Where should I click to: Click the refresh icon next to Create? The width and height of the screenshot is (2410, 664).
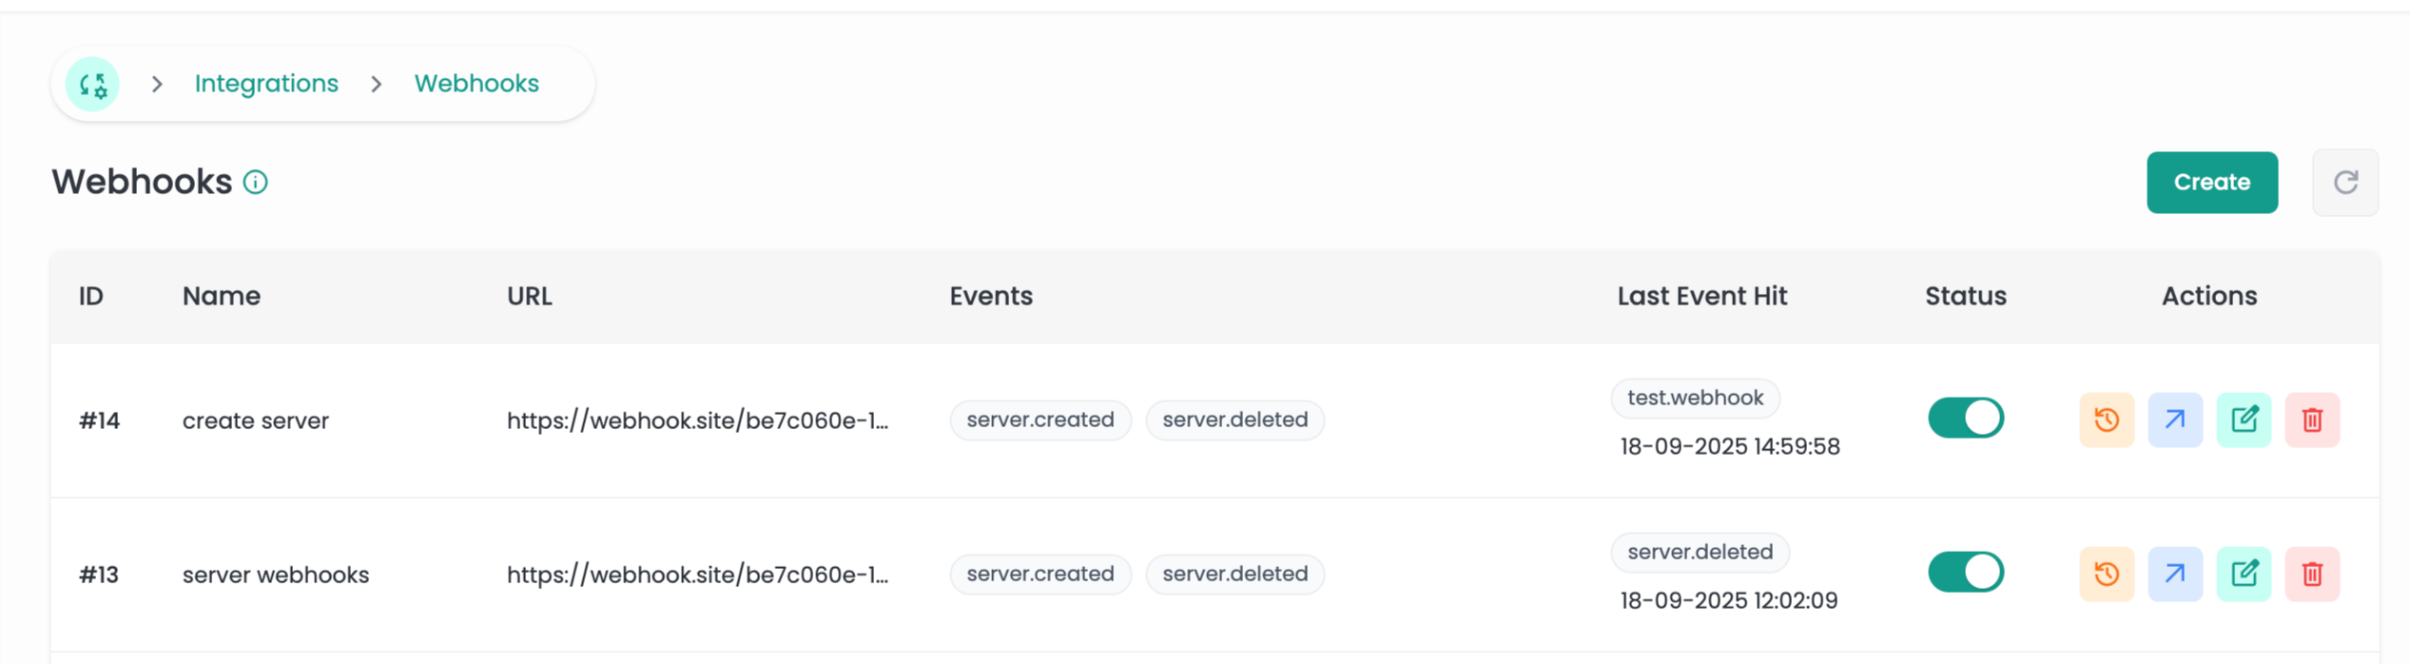click(2344, 183)
